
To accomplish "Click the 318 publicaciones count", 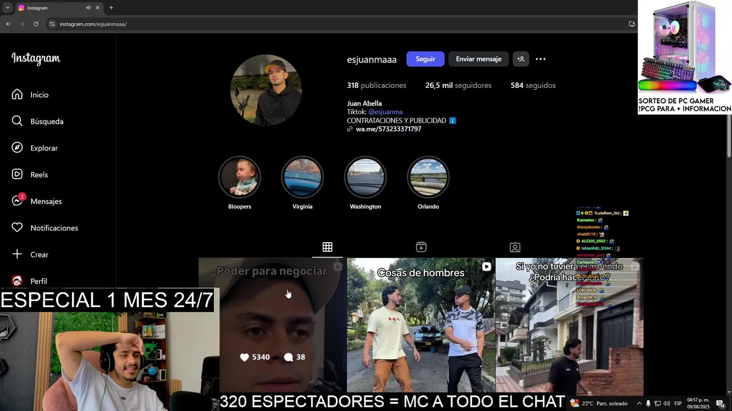I will point(376,85).
